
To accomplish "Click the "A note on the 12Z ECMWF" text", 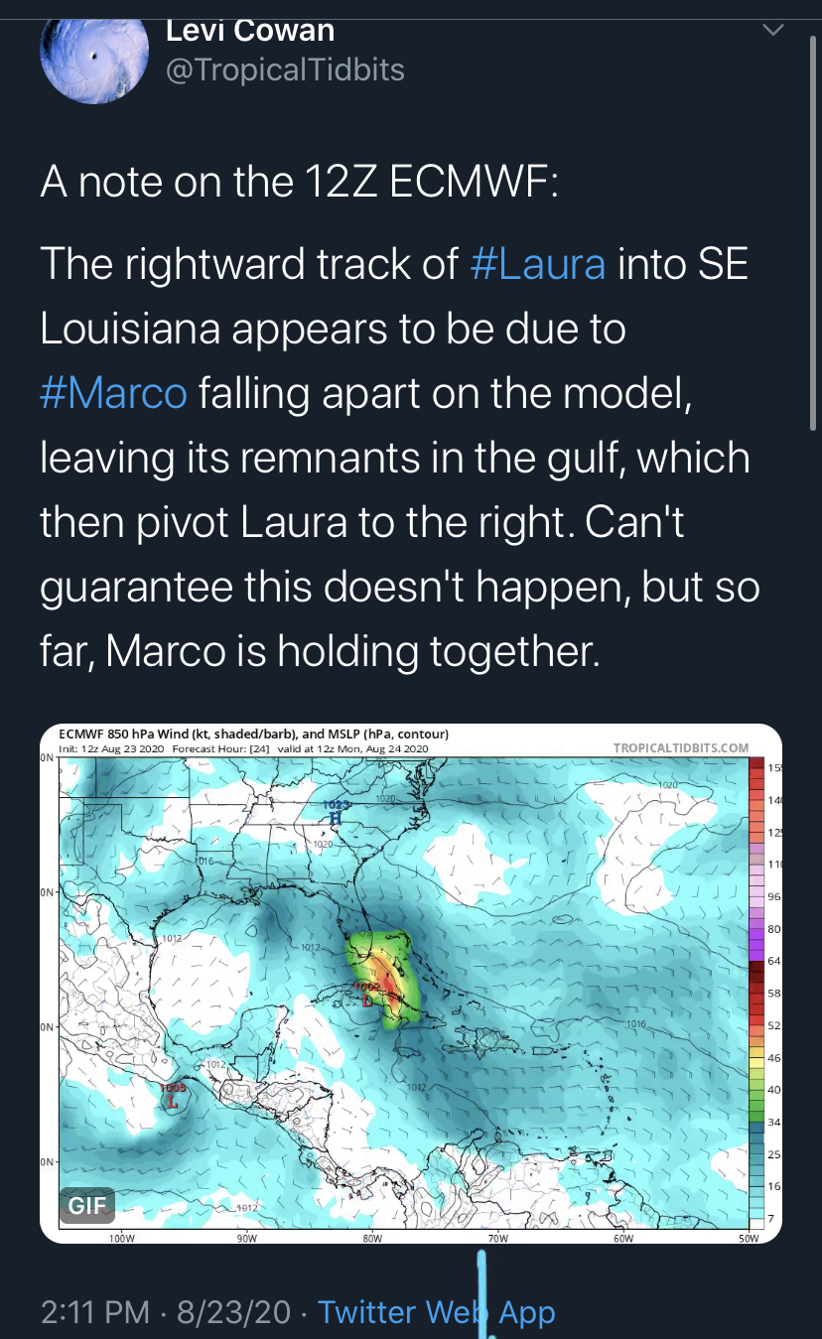I will pos(299,184).
